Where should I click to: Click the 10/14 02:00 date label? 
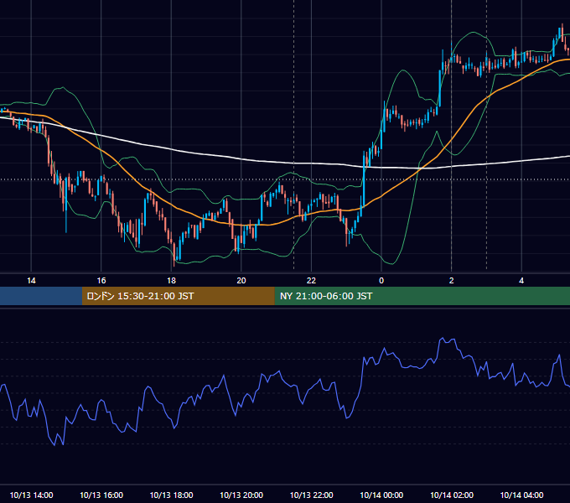pos(452,495)
